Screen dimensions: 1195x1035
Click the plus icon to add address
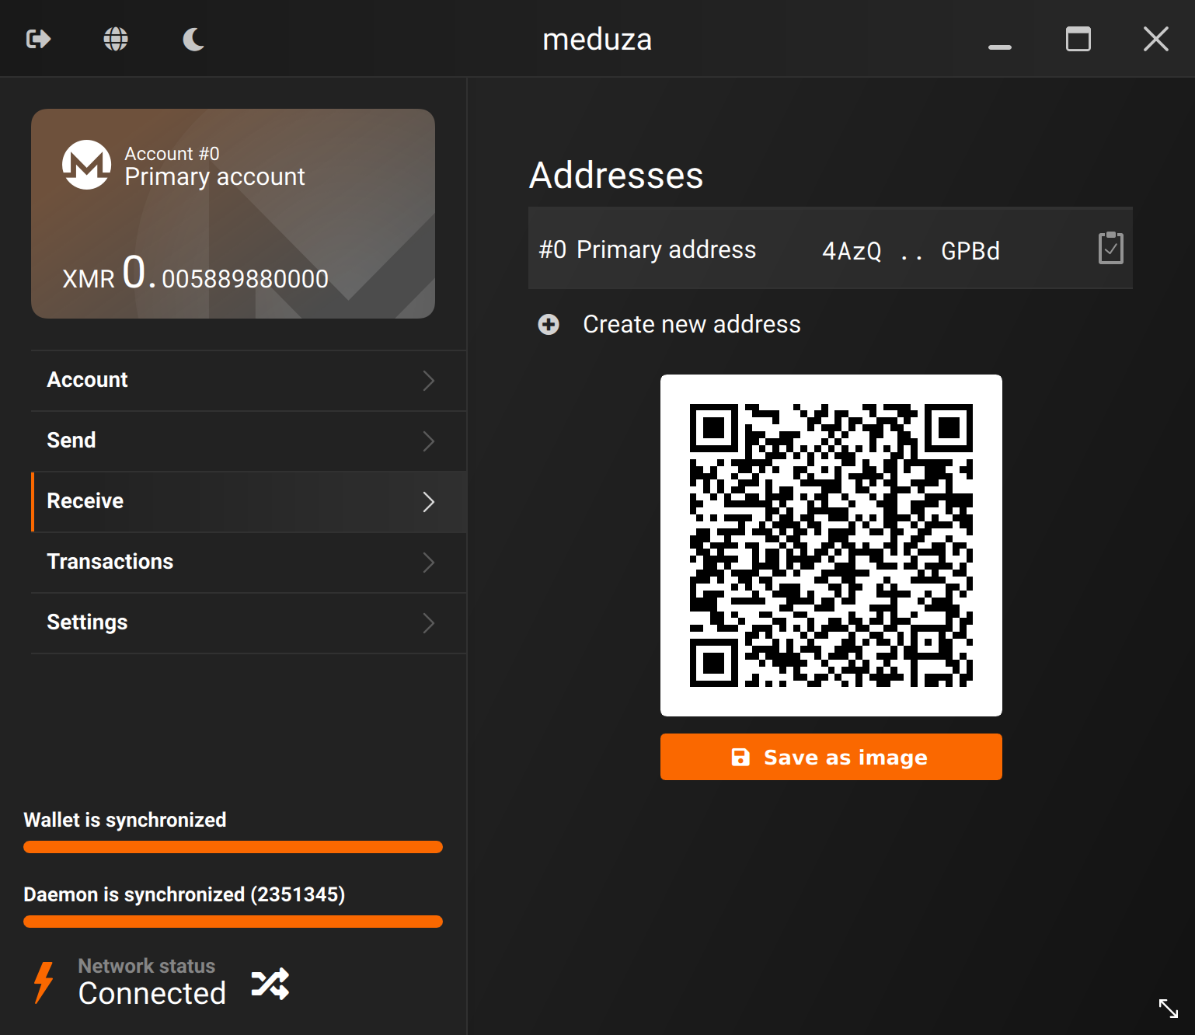click(549, 325)
